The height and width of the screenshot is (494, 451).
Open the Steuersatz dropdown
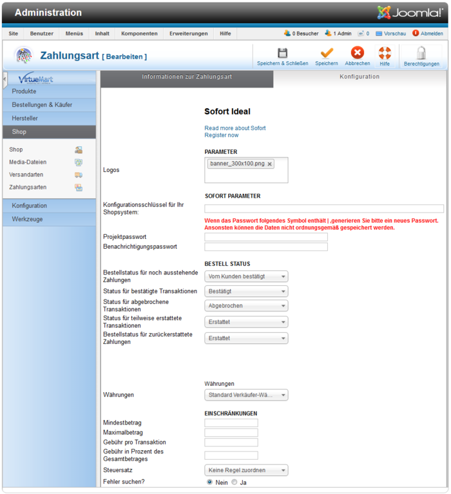[246, 470]
